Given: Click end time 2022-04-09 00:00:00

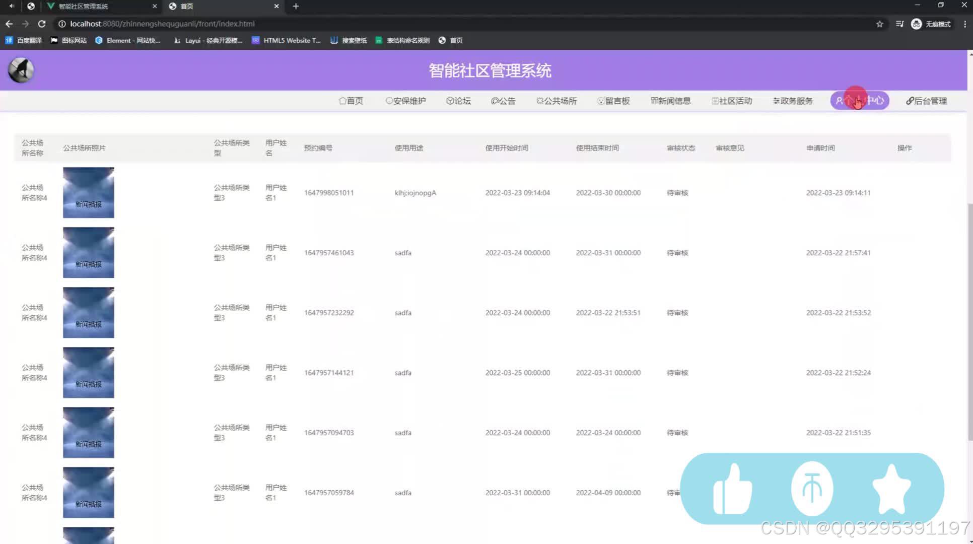Looking at the screenshot, I should click(x=608, y=493).
